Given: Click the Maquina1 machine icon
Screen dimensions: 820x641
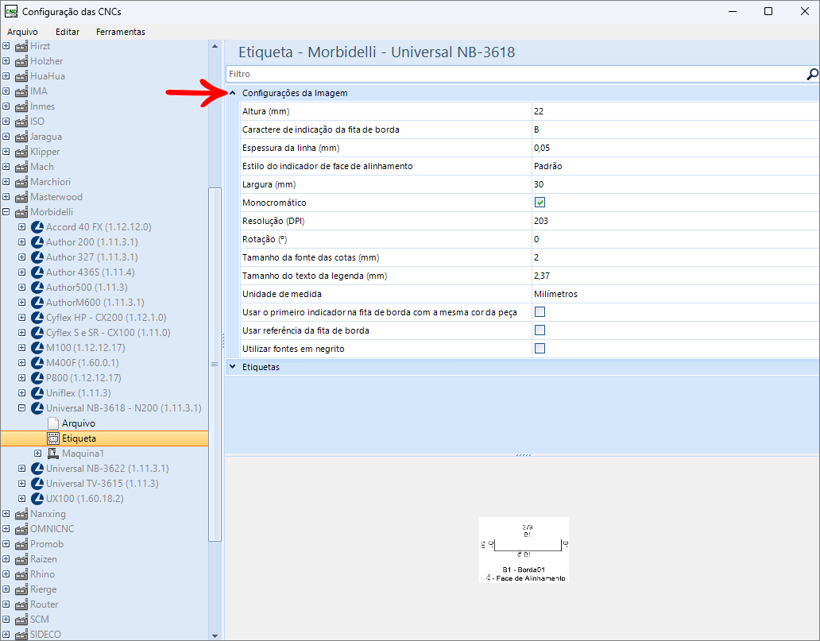Looking at the screenshot, I should (x=52, y=454).
